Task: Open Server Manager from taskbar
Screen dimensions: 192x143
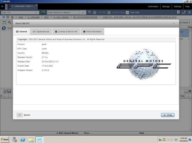Action: click(x=15, y=140)
